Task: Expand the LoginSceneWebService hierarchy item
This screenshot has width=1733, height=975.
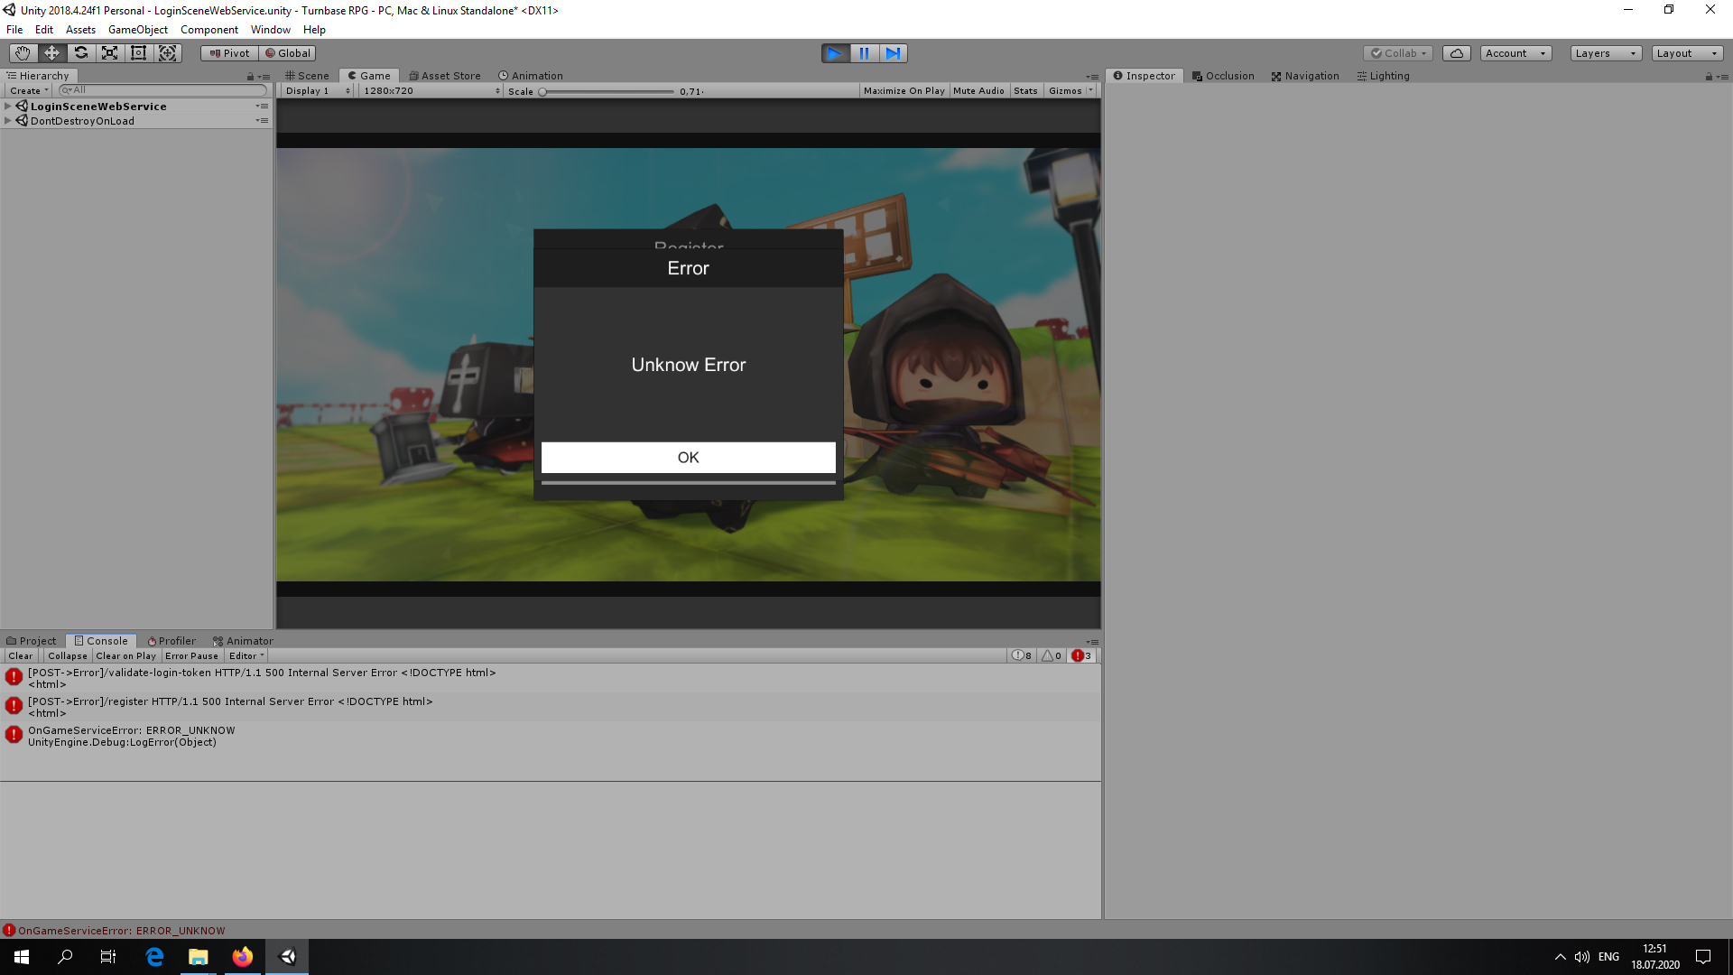Action: click(x=8, y=106)
